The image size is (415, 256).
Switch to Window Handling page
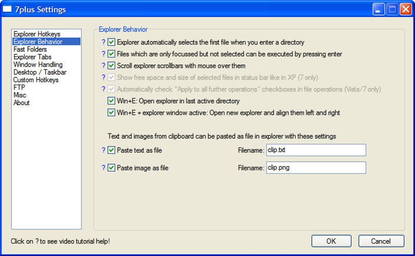[38, 65]
